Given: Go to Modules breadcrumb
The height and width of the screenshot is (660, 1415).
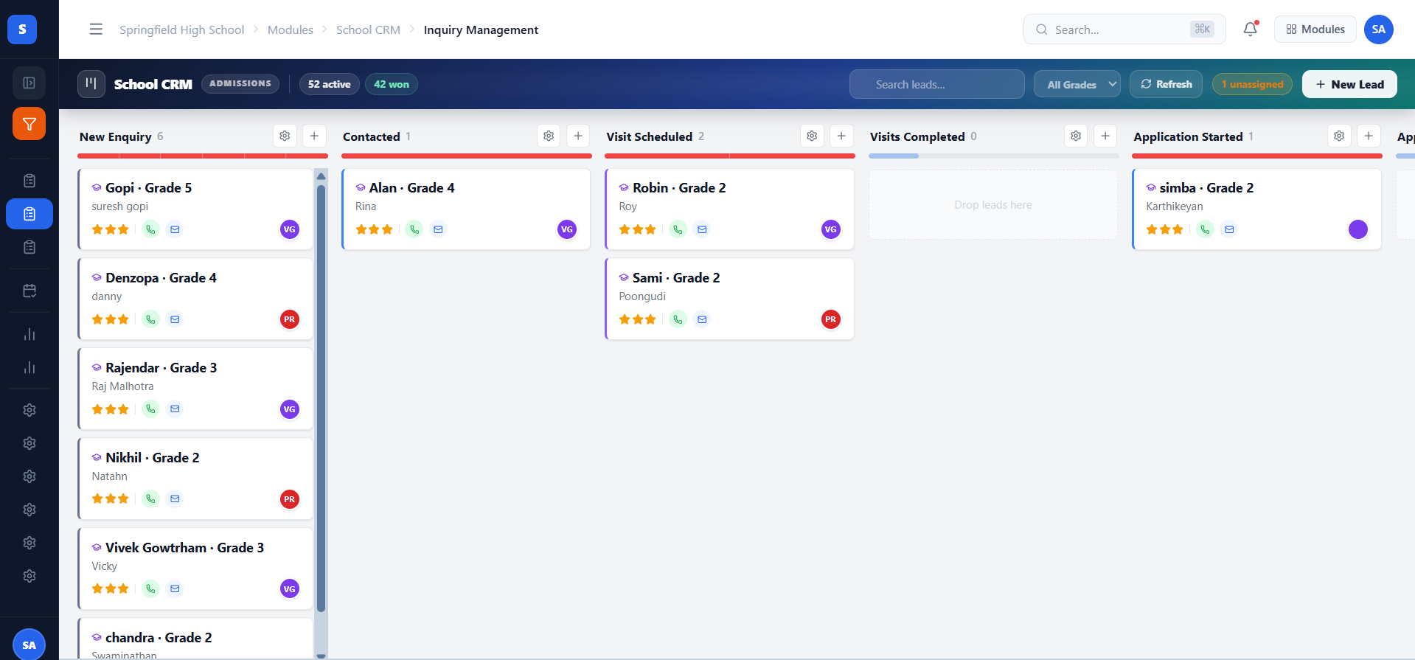Looking at the screenshot, I should 291,29.
